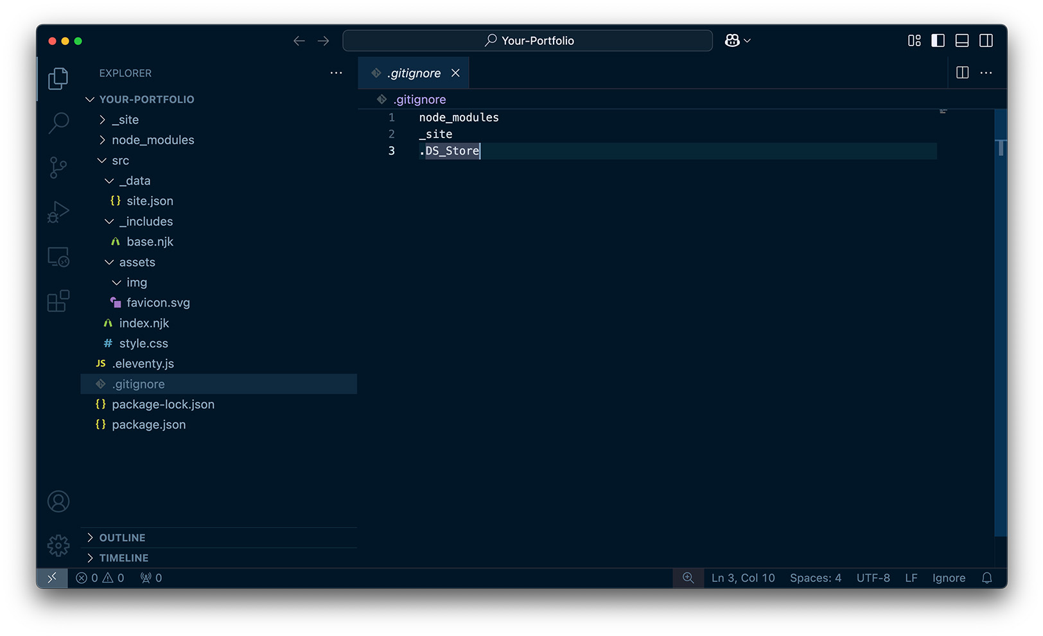Click the Your-Portfolio command center search
Screen dimensions: 1043x636
point(527,40)
